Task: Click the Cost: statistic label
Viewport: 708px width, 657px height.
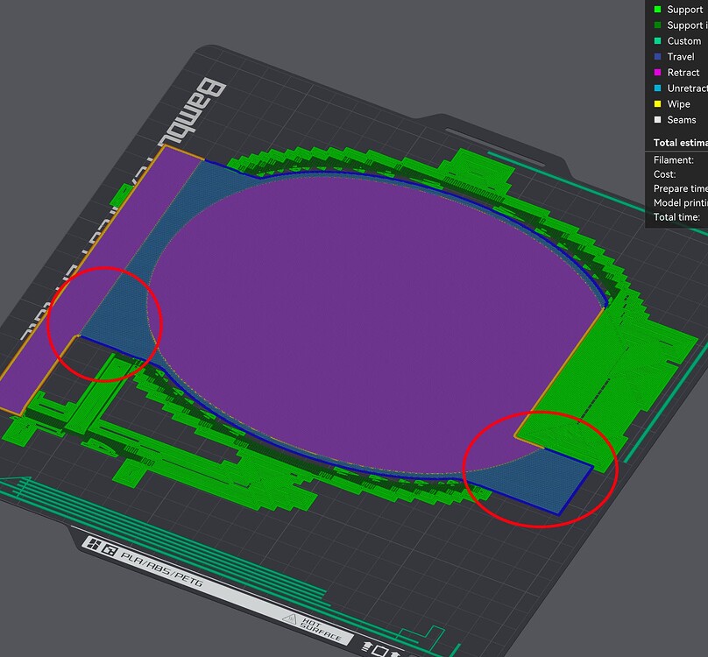Action: coord(665,174)
